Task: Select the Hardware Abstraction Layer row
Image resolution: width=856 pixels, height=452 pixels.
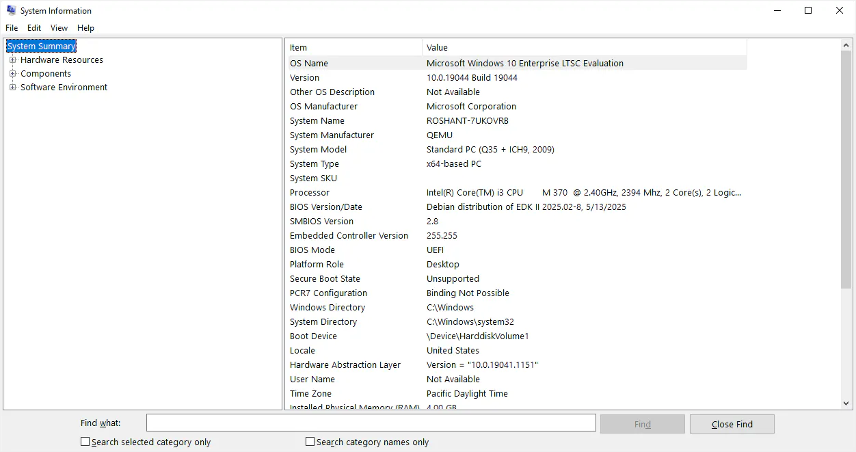Action: coord(516,364)
